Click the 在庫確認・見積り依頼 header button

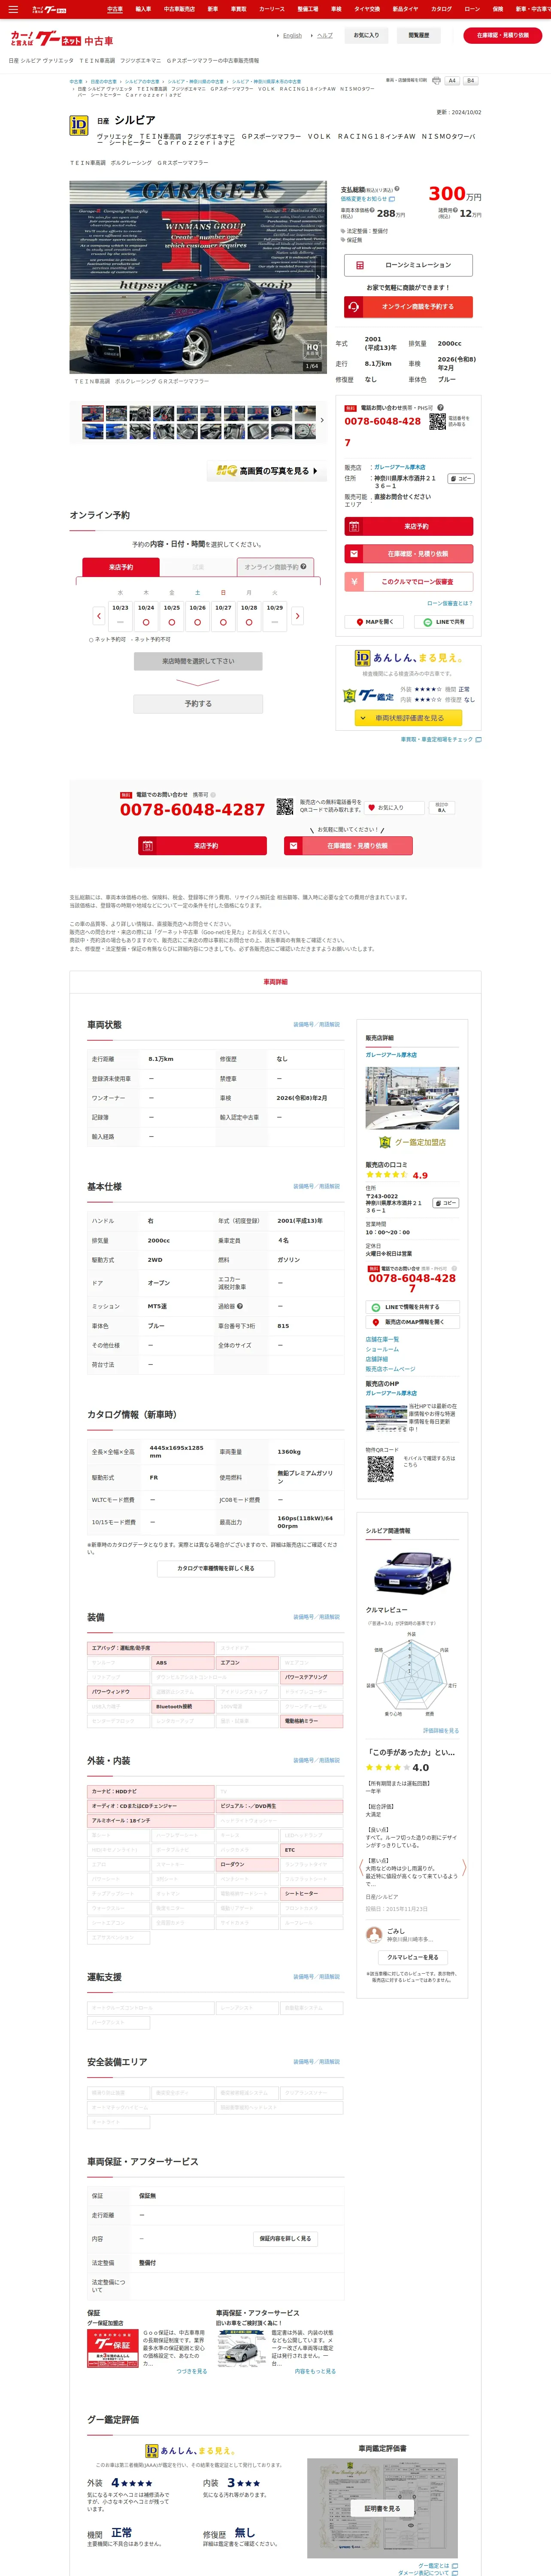click(503, 35)
